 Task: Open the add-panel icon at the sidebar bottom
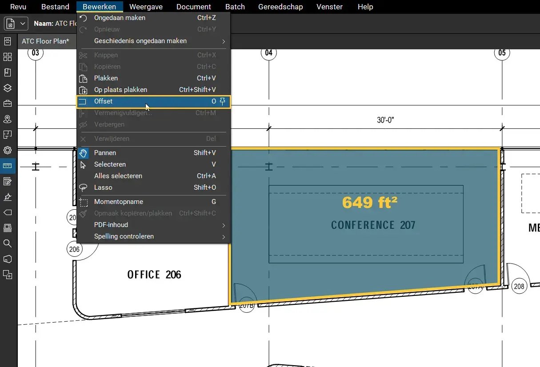click(x=8, y=275)
